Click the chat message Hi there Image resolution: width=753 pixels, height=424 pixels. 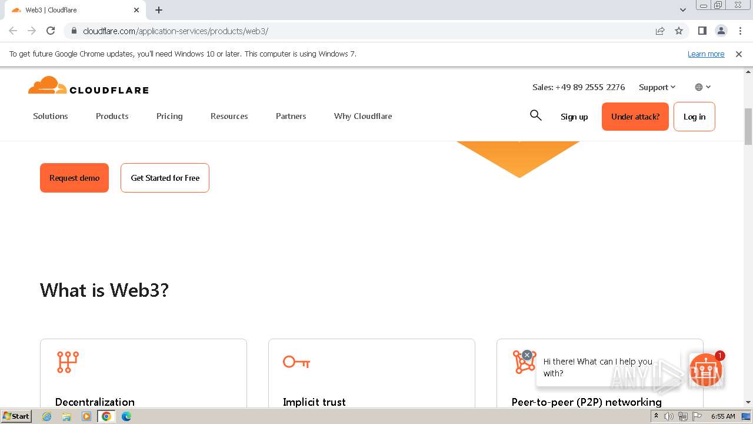click(598, 367)
